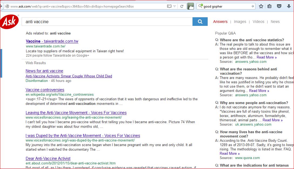Click the voicesforvaccines.org/leaving-the-anti-vaccine-movement/ URL
Image resolution: width=294 pixels, height=169 pixels.
[x=74, y=118]
